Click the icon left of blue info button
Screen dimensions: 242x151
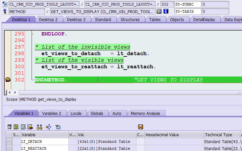(159, 11)
